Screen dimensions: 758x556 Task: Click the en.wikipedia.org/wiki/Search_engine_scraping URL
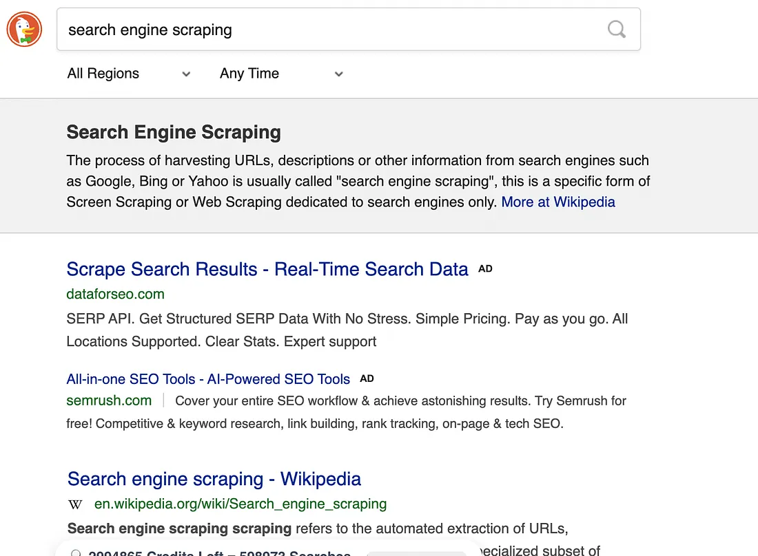(x=240, y=504)
